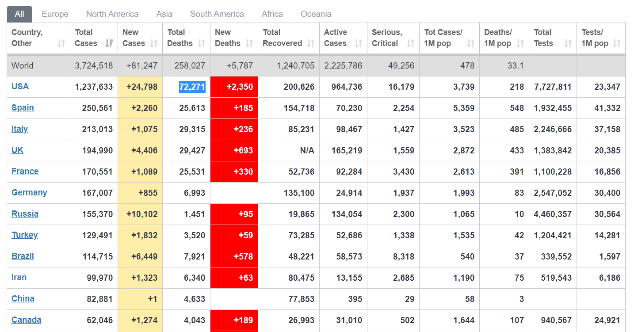
Task: Open the Italy country link
Action: coord(19,129)
